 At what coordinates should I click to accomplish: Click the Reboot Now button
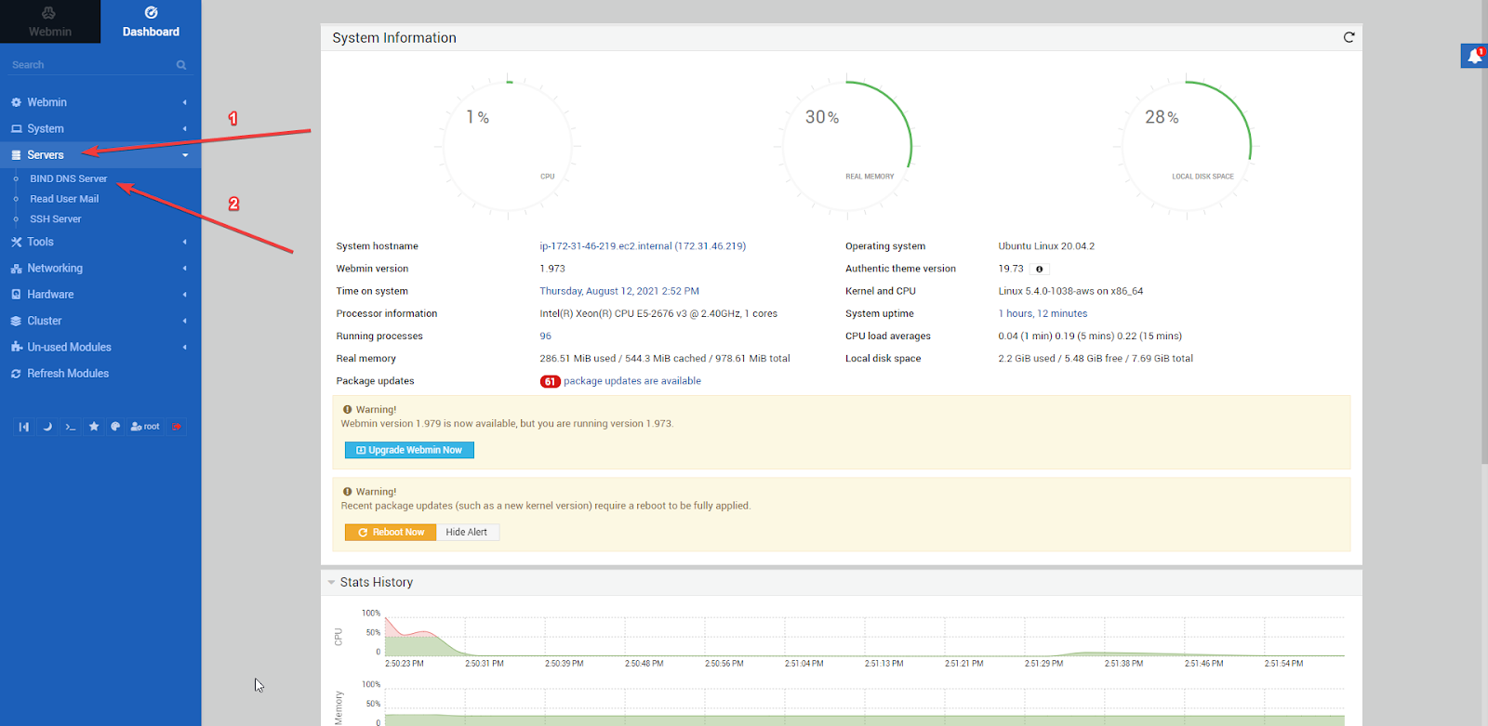(391, 533)
